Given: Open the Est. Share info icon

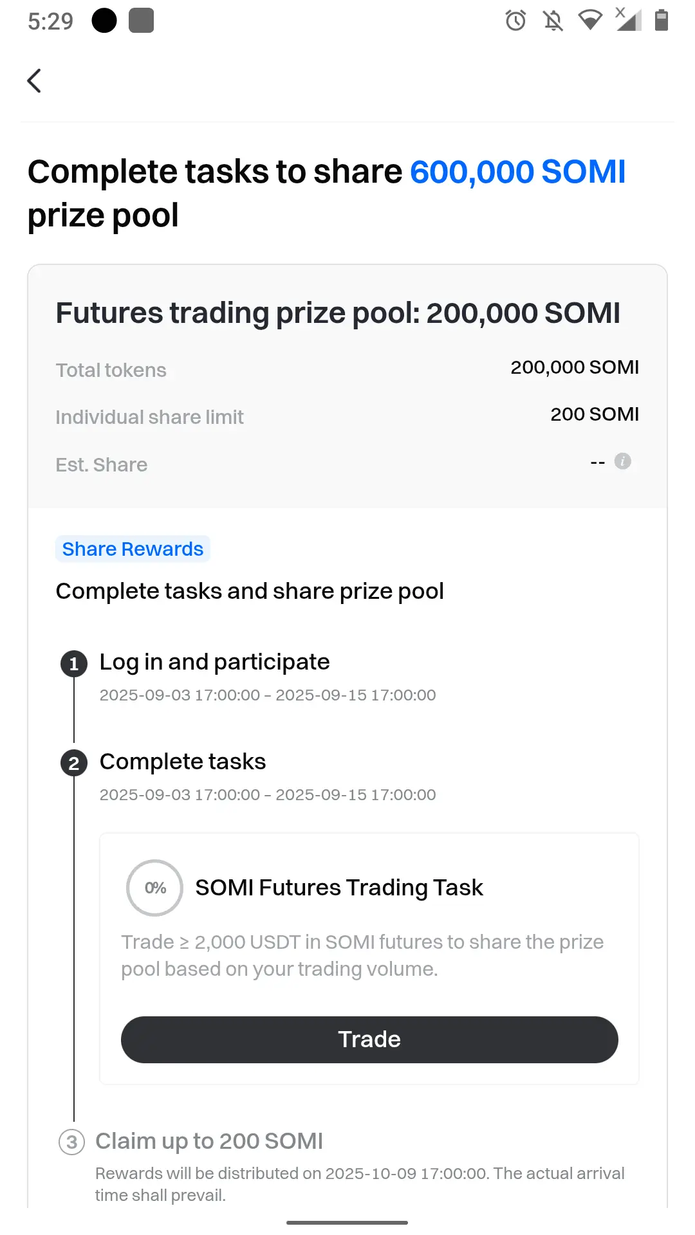Looking at the screenshot, I should (622, 461).
